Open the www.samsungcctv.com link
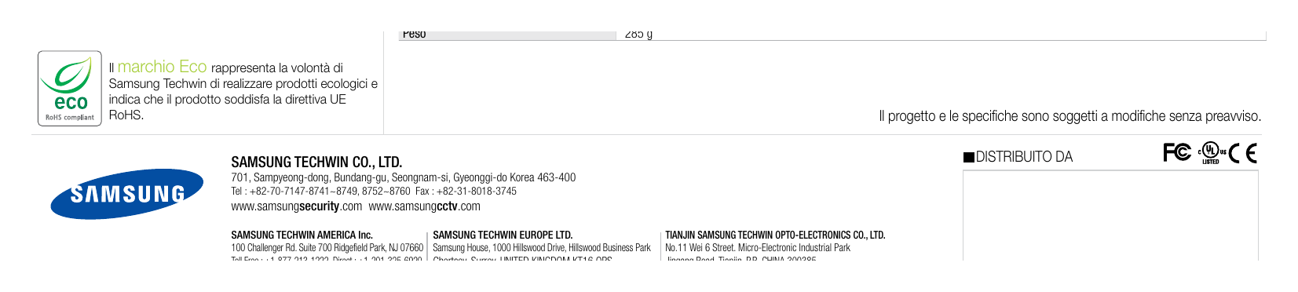1298x292 pixels. coord(424,206)
